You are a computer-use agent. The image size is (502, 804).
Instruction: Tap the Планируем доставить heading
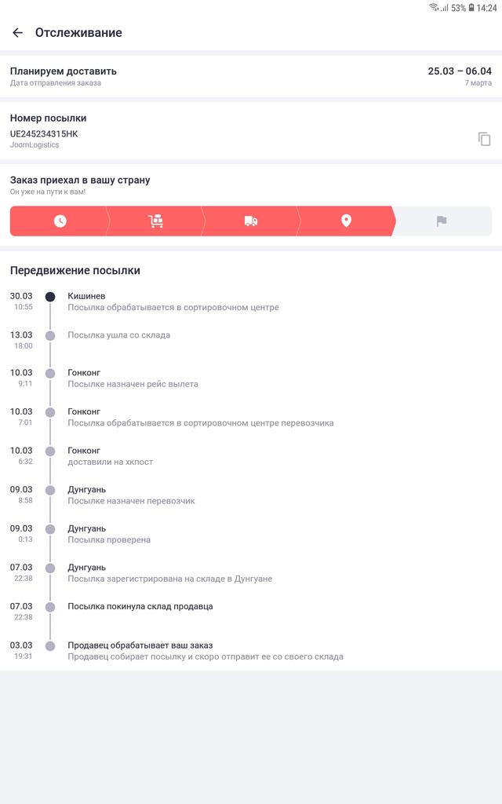[x=64, y=71]
